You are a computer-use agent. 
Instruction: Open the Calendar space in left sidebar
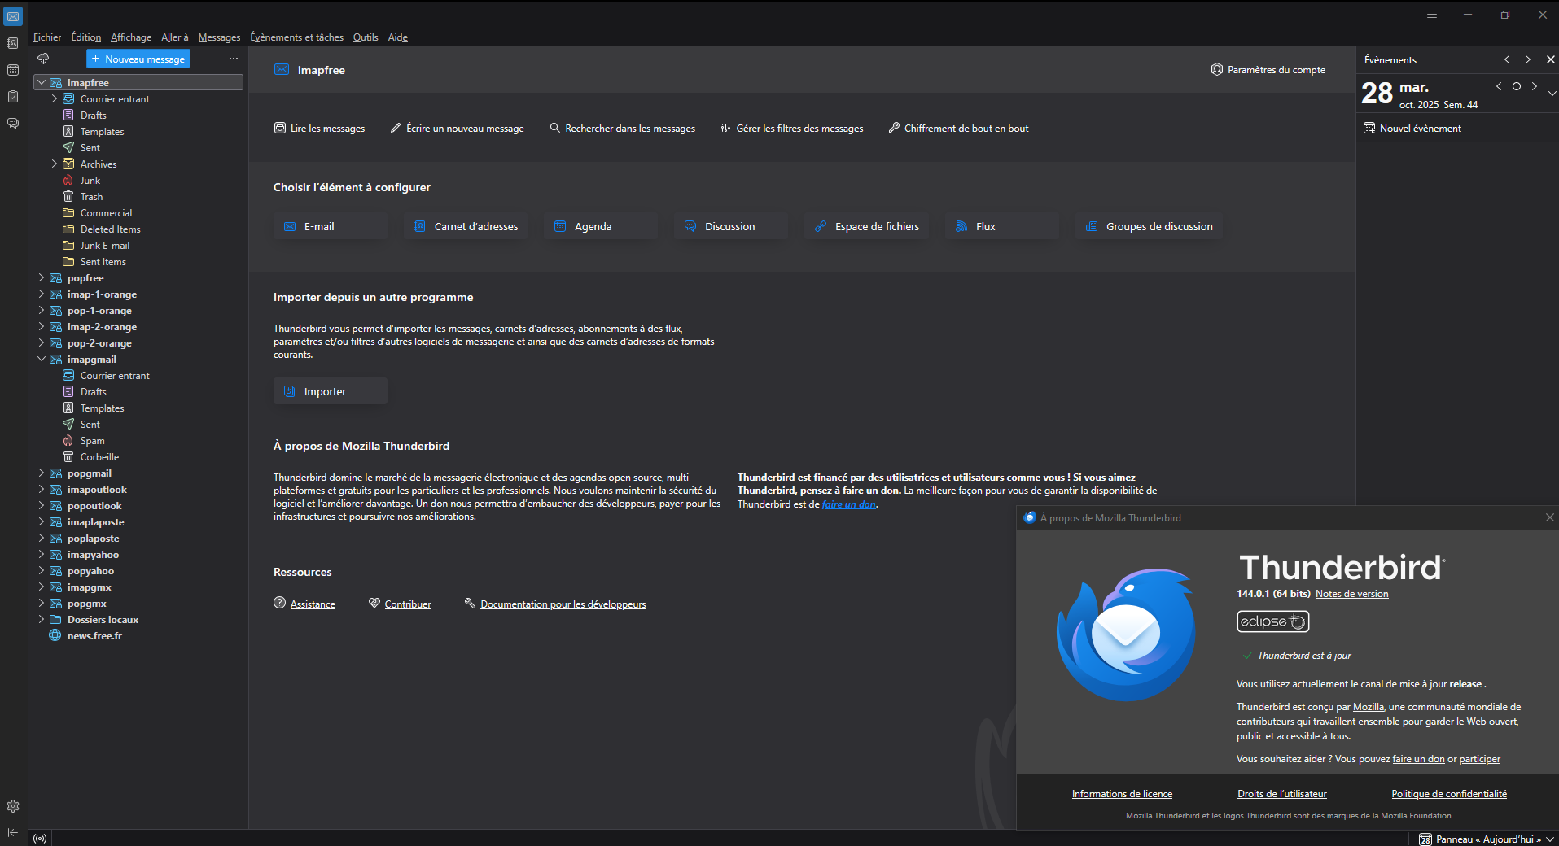(x=13, y=70)
